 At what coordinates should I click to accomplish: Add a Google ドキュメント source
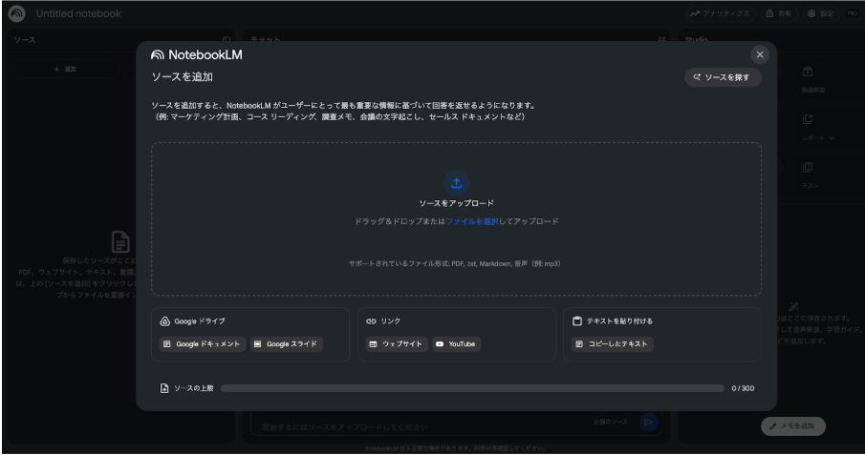point(203,344)
